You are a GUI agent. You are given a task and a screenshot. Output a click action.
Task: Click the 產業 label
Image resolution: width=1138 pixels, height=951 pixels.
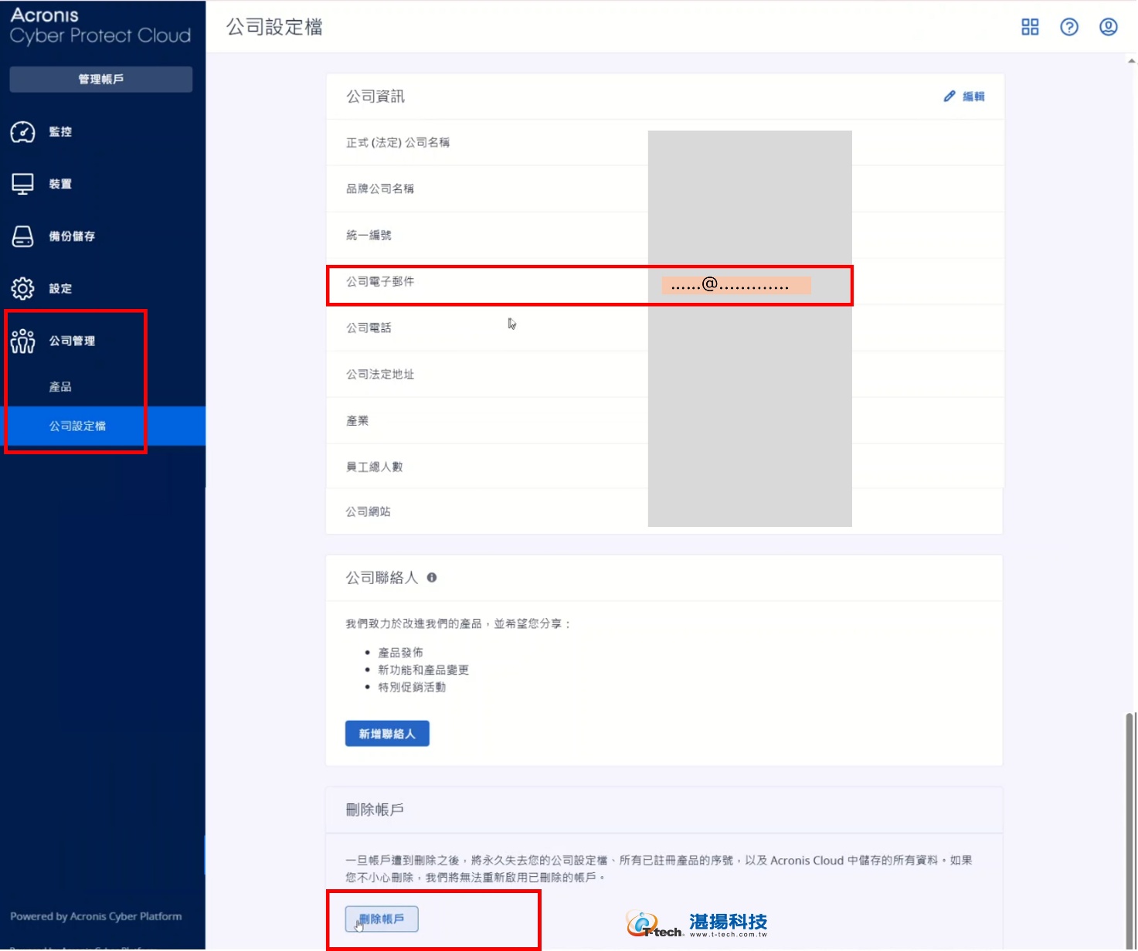[358, 421]
